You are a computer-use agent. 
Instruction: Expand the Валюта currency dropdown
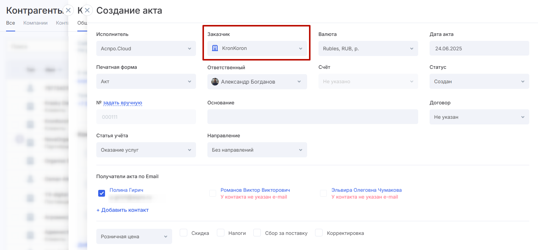coord(368,48)
